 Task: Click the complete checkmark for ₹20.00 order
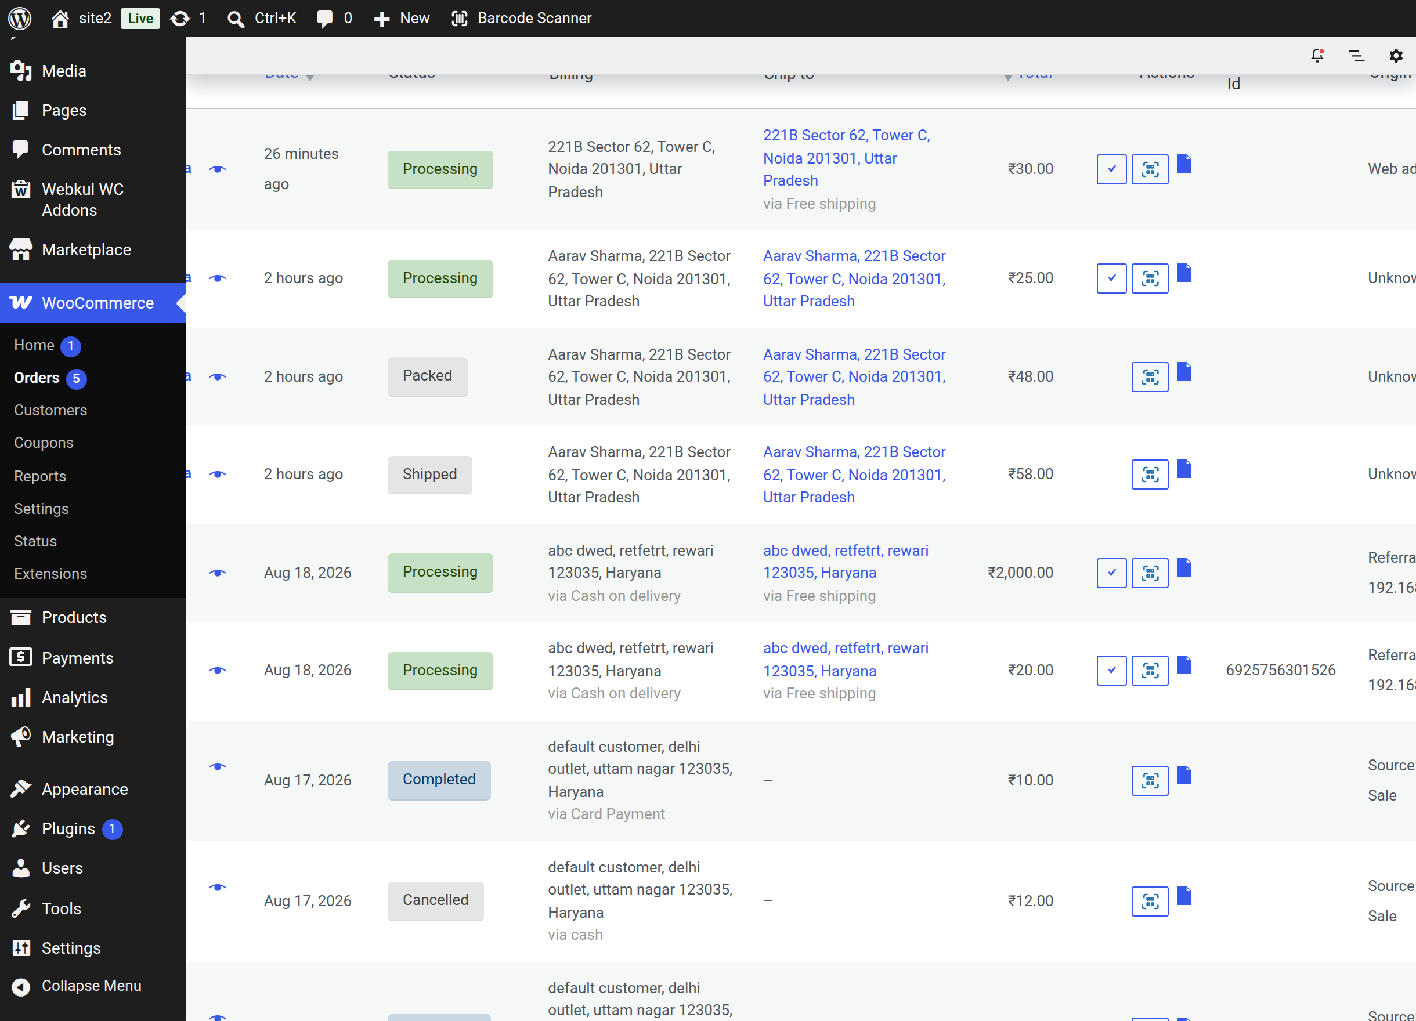point(1111,670)
